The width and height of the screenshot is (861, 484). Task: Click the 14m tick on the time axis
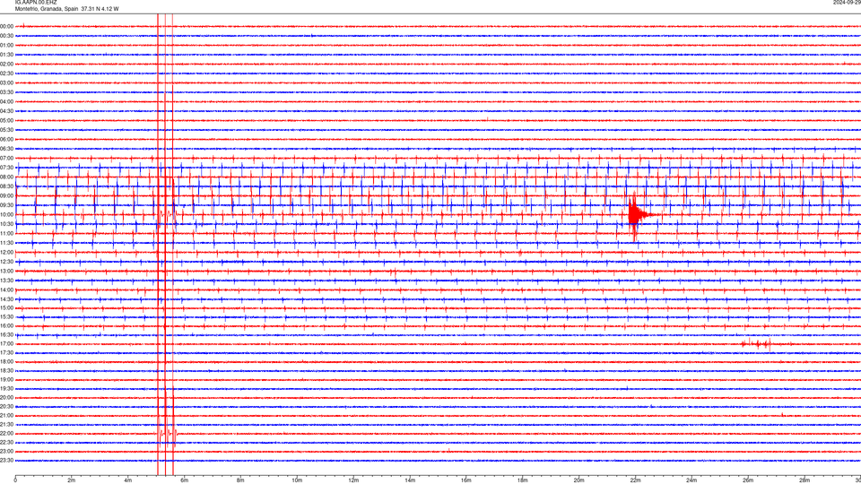410,480
